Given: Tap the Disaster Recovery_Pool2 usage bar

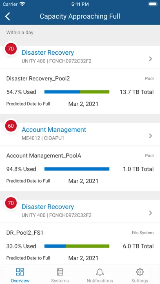Looking at the screenshot, I should click(77, 92).
